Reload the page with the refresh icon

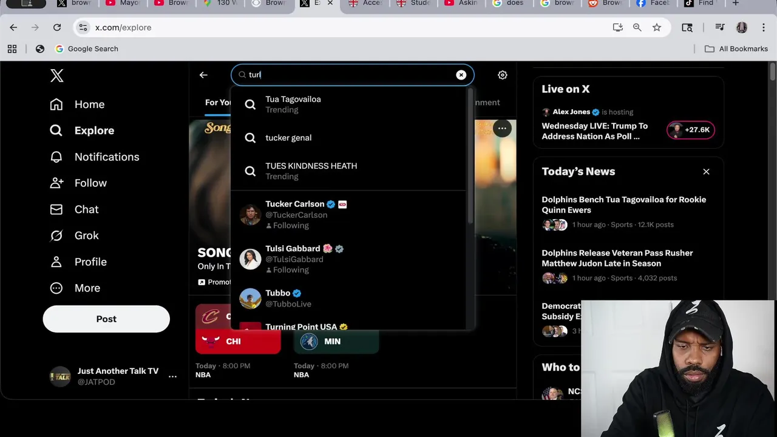[57, 27]
